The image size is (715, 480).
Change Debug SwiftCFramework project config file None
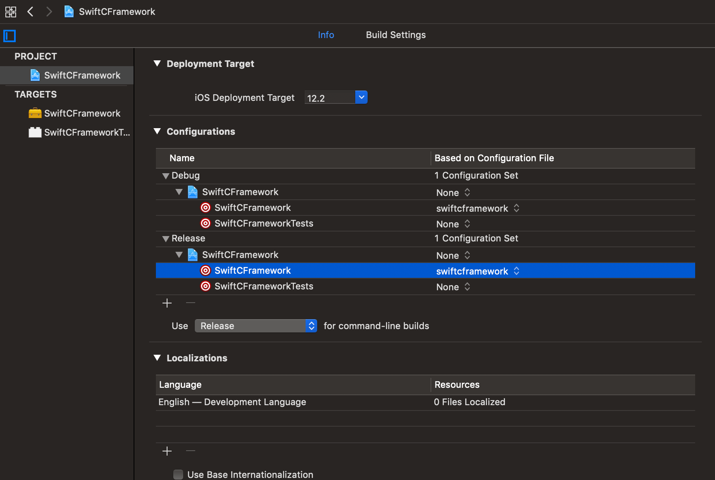[453, 193]
